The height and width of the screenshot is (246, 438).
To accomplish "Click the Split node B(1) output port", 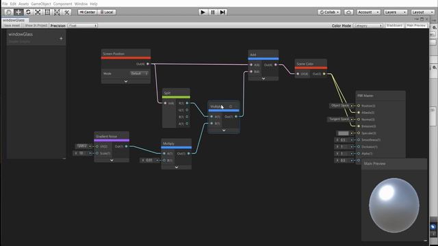I will 187,117.
